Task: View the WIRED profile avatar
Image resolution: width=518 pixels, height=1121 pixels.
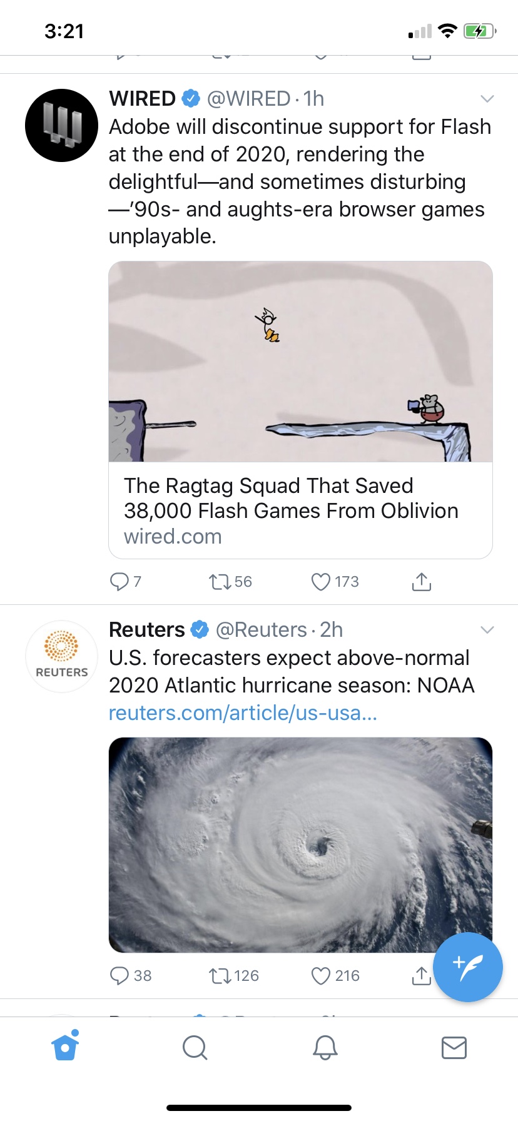Action: point(61,125)
